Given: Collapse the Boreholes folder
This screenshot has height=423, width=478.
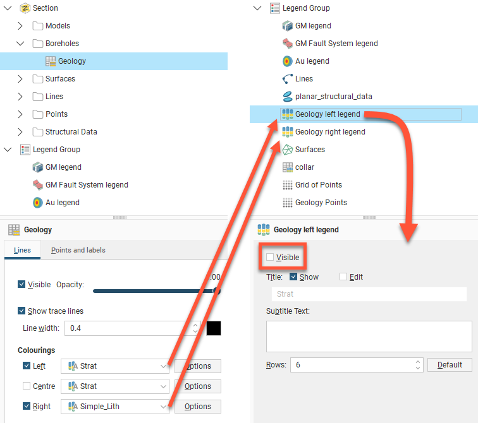Looking at the screenshot, I should [x=20, y=44].
